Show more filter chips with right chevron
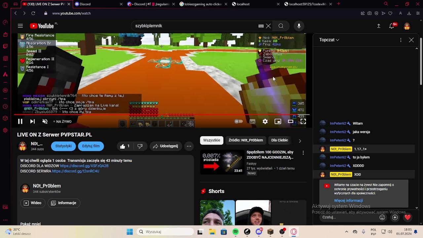 click(300, 140)
